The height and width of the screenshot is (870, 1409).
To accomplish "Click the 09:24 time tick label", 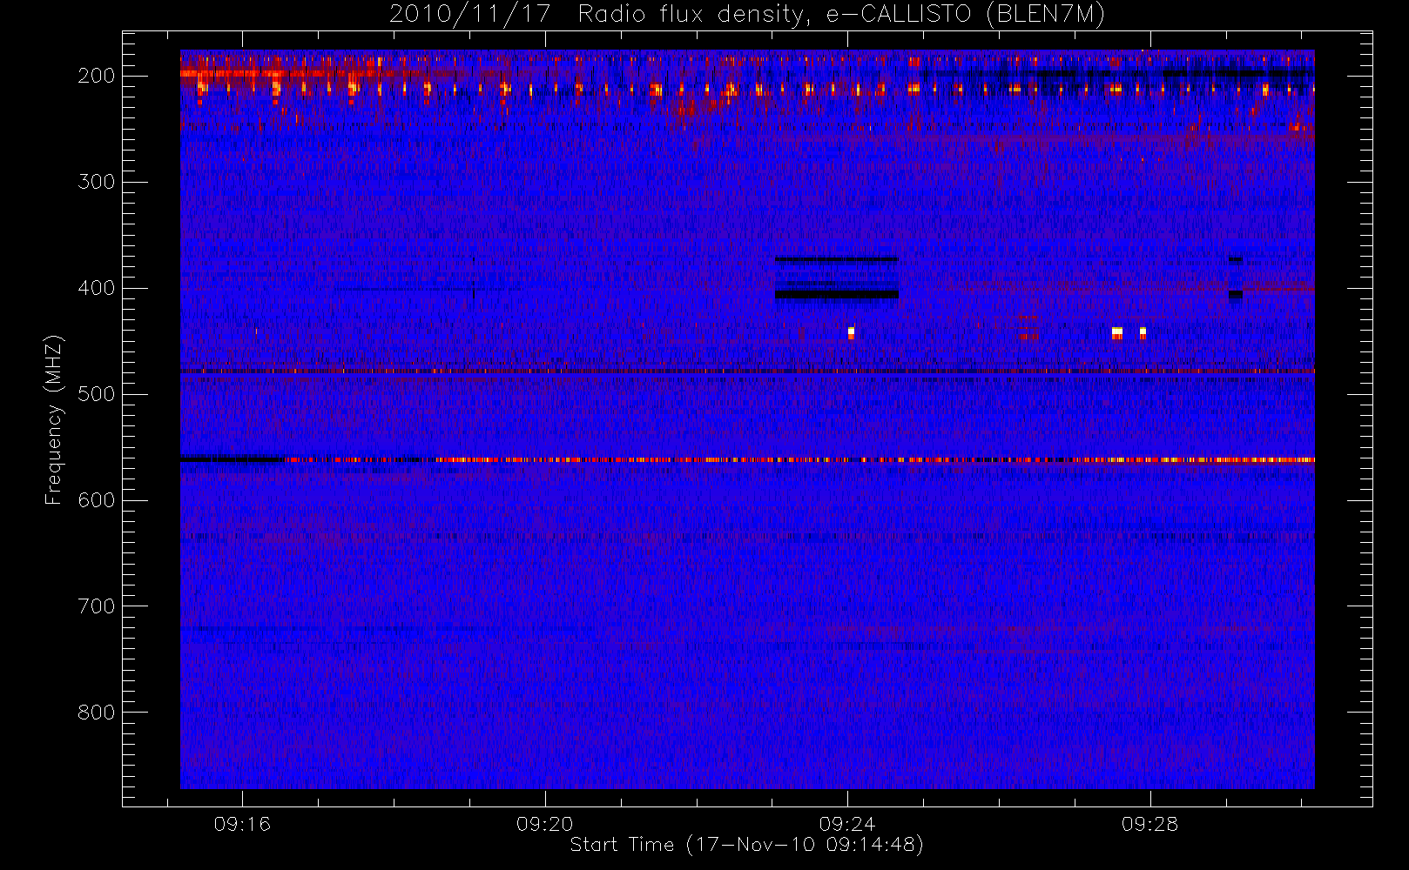I will coord(847,824).
